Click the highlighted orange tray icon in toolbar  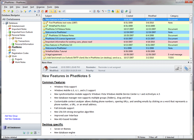point(118,11)
